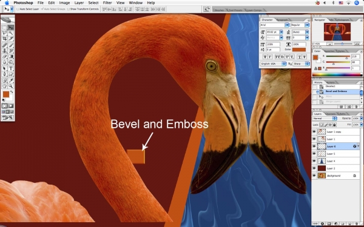Toggle the Faux Bold character style

point(265,57)
